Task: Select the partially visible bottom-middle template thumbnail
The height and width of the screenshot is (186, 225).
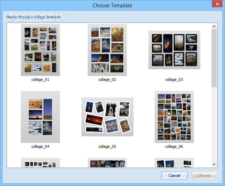Action: (107, 163)
